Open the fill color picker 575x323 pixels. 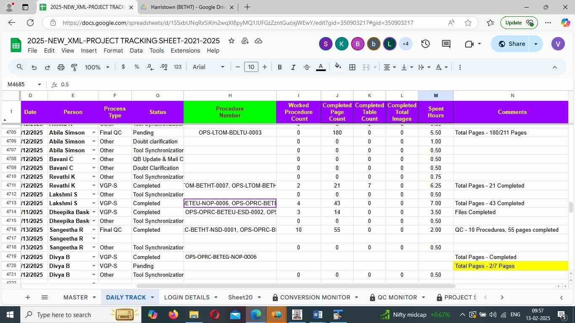[x=338, y=67]
